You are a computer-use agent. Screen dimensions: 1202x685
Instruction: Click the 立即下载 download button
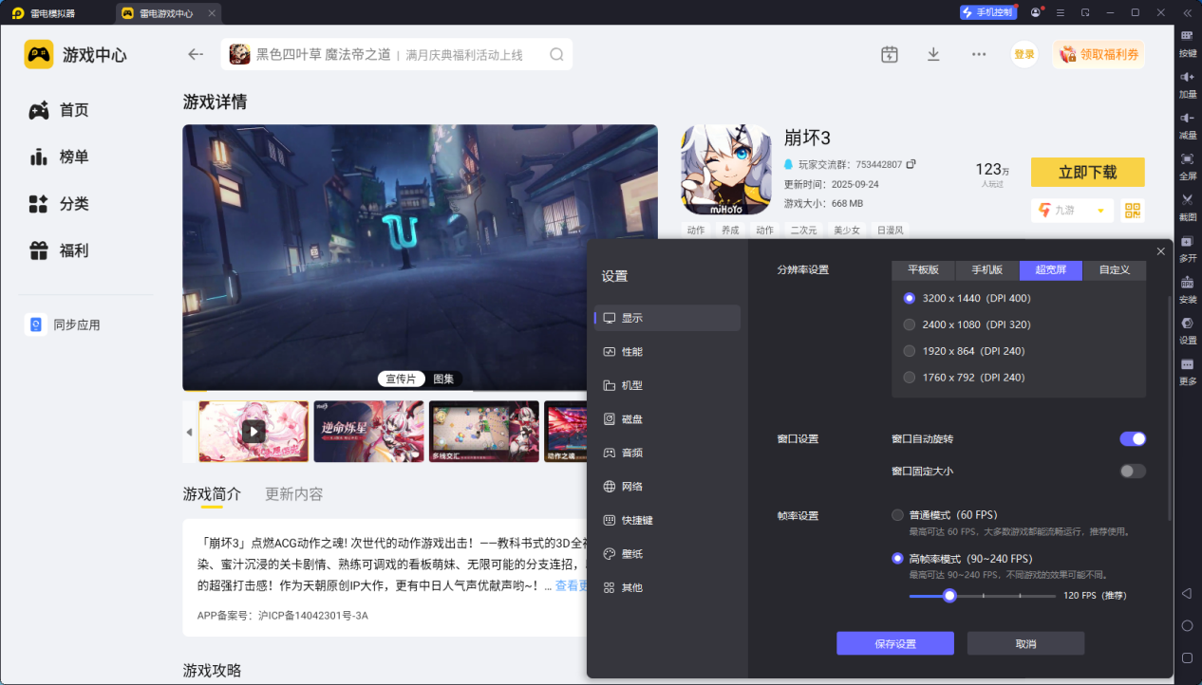click(x=1087, y=172)
